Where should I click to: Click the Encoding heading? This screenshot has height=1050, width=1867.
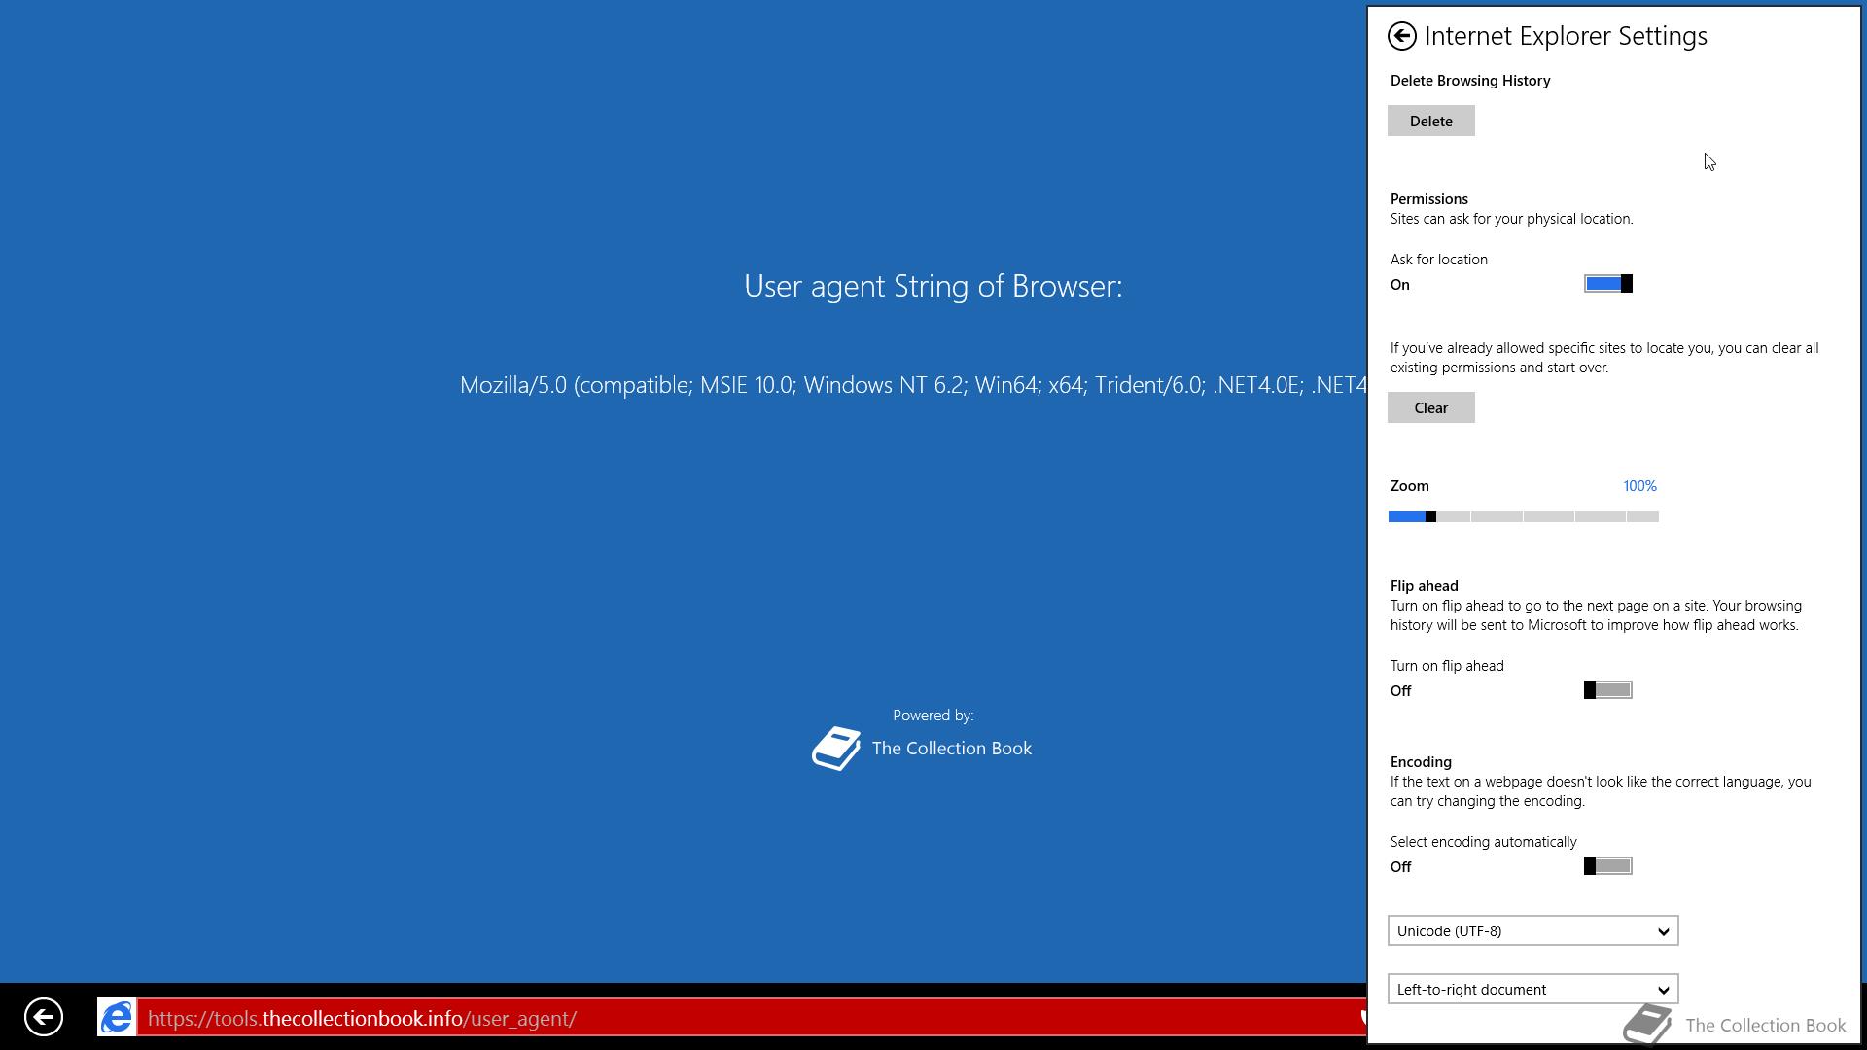click(x=1421, y=762)
